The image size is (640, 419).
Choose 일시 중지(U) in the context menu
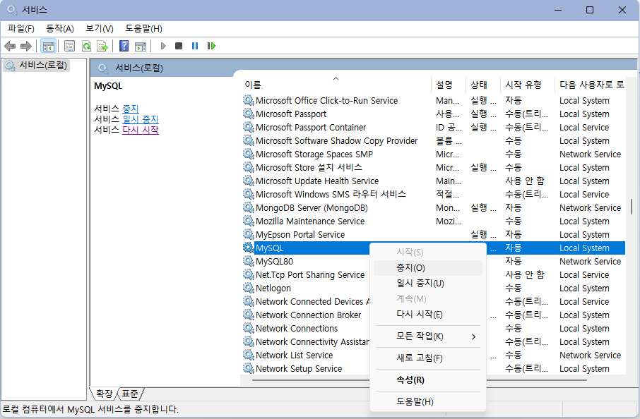(x=428, y=284)
